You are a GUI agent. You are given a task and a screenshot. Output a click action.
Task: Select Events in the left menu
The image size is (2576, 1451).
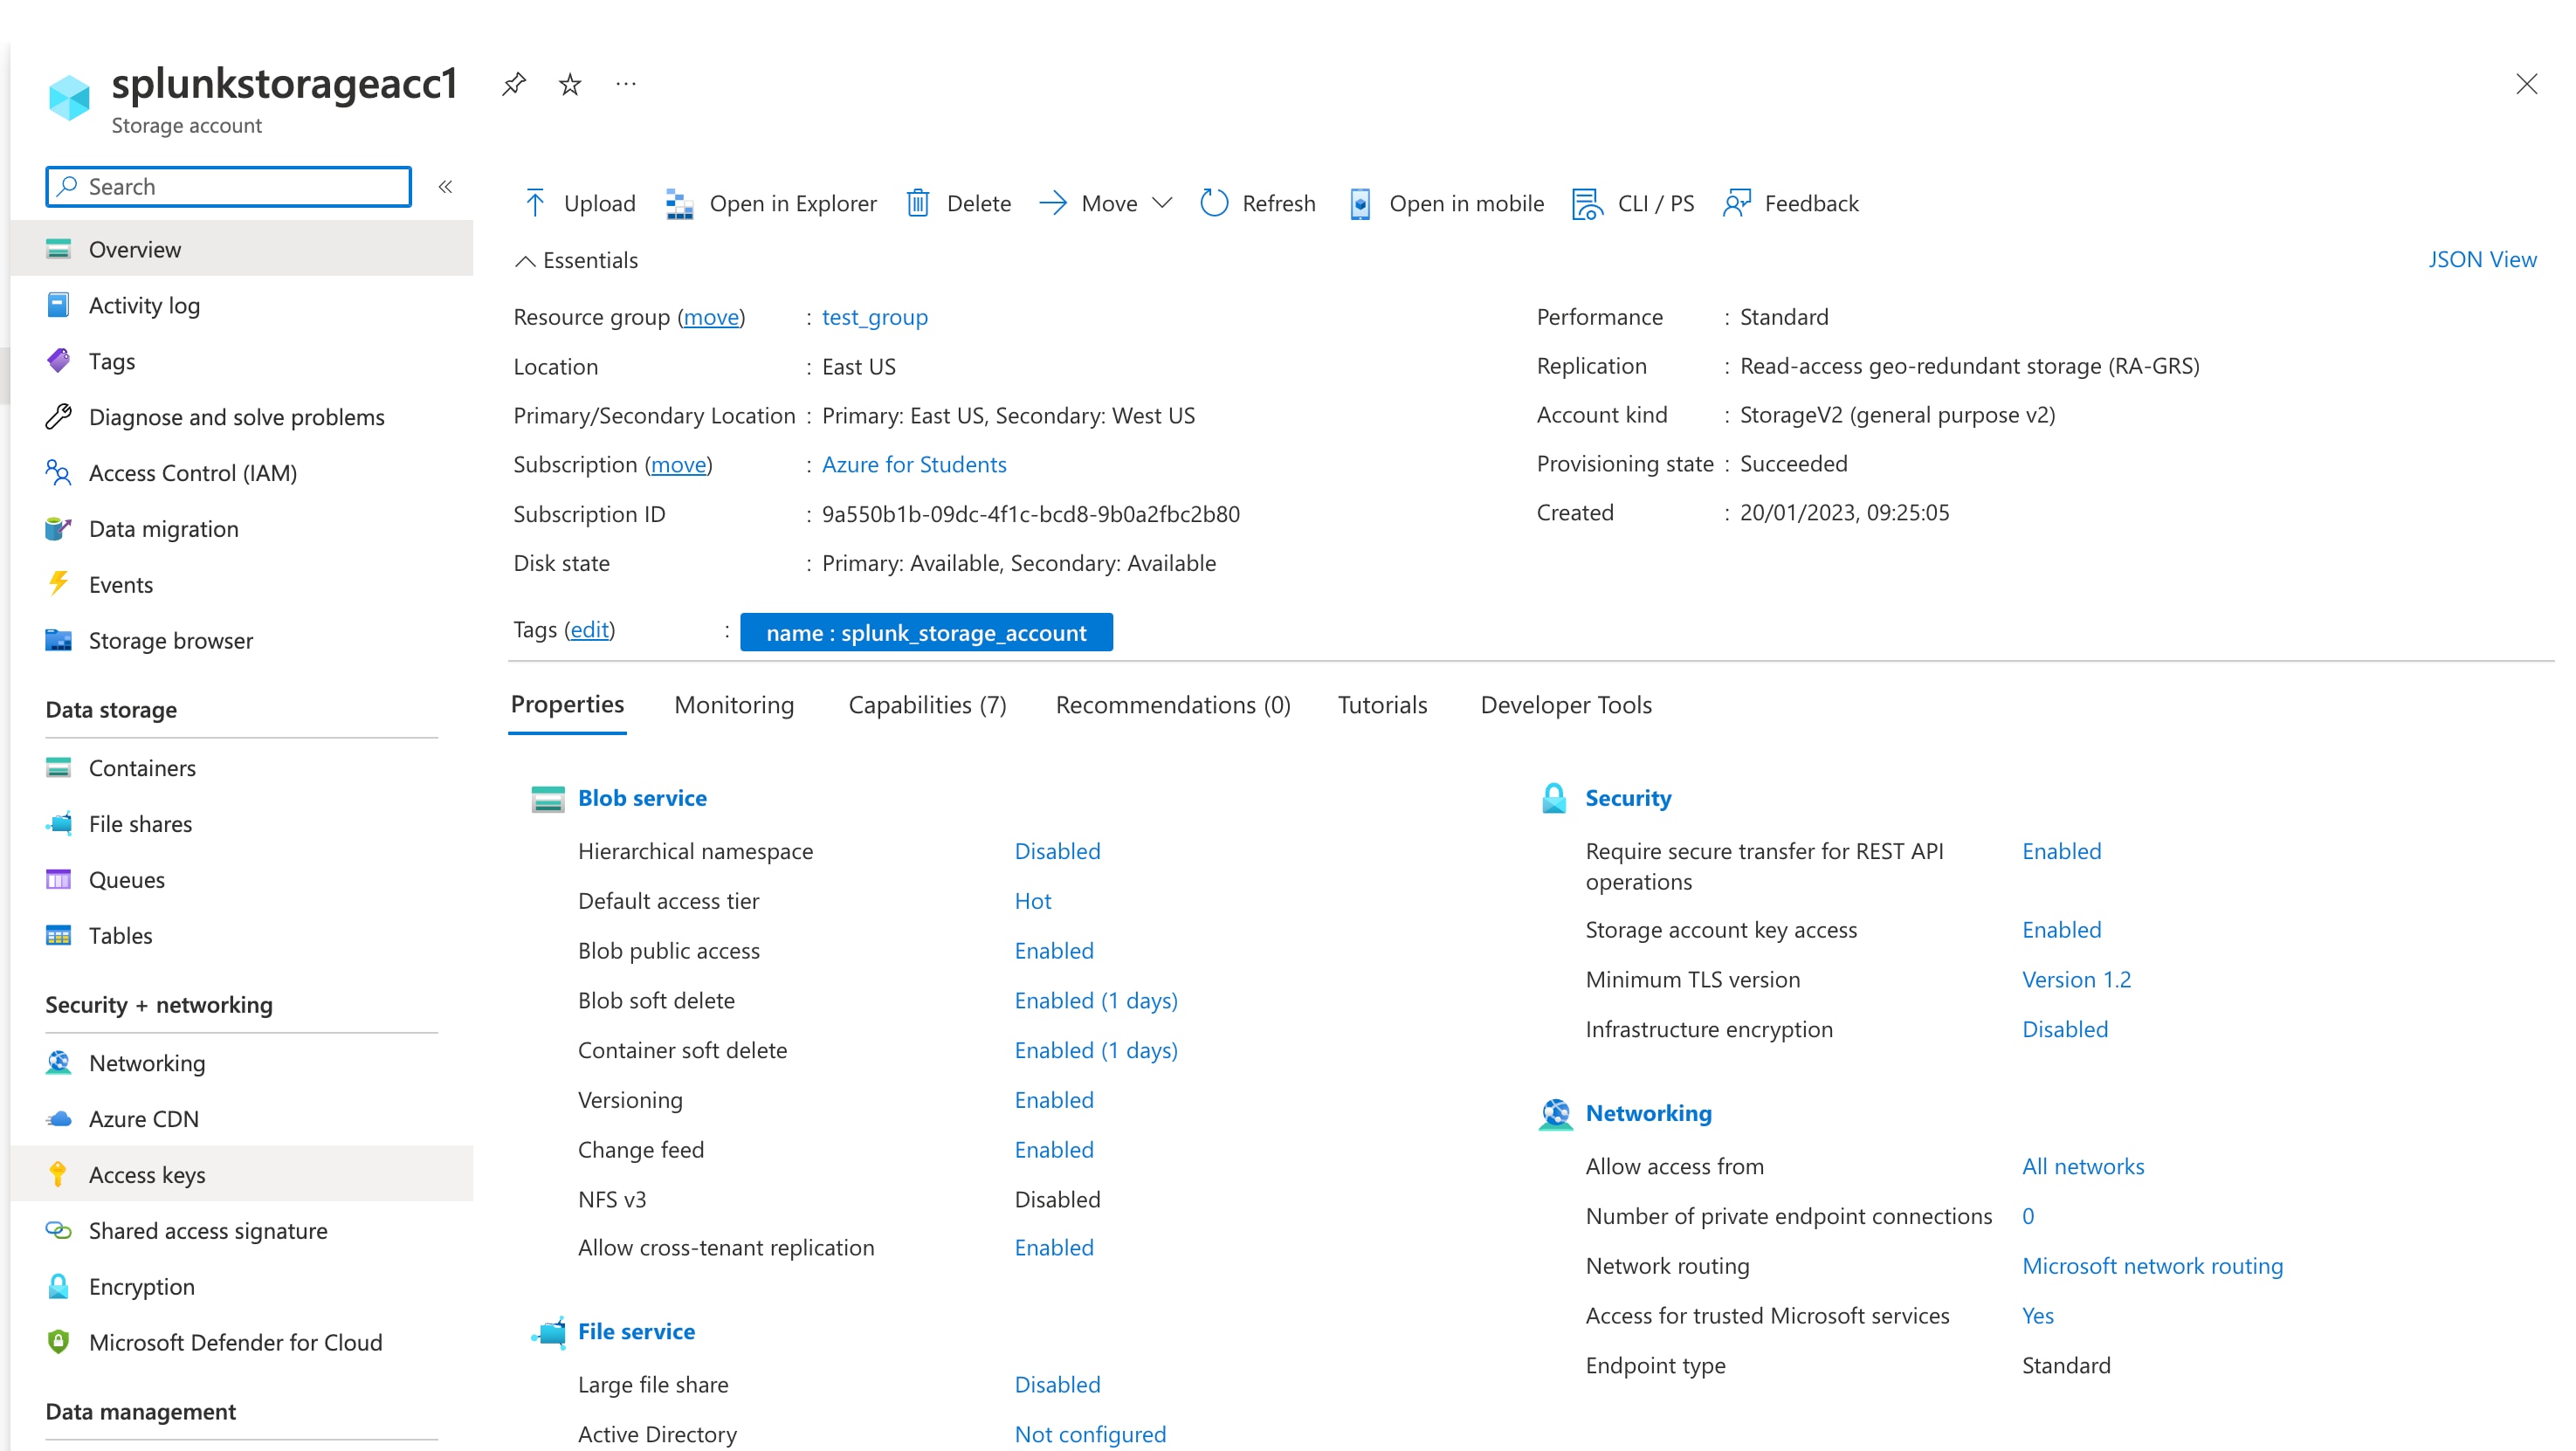click(241, 585)
